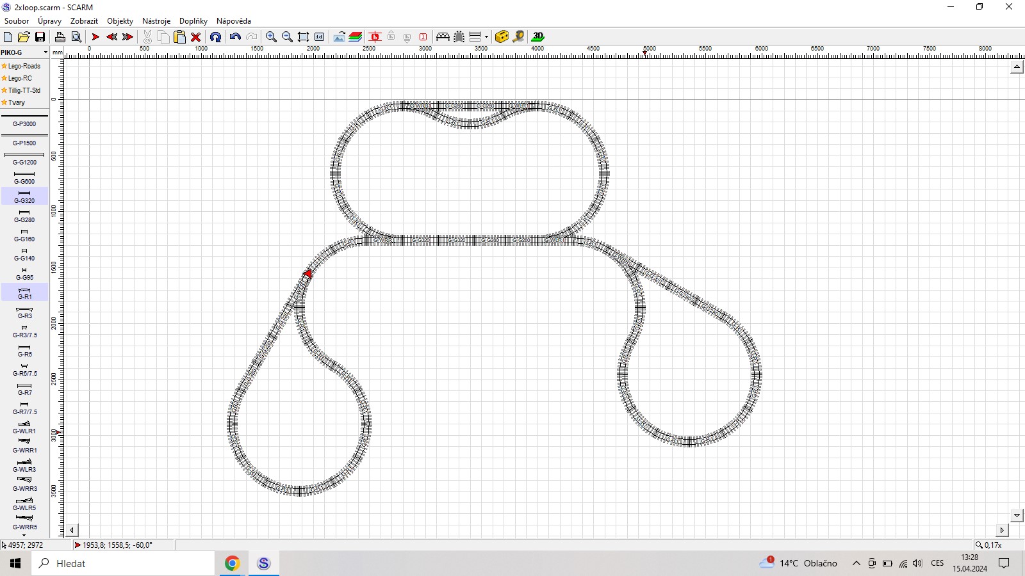Screen dimensions: 1025x576
Task: Click the Undo arrow icon
Action: (x=235, y=37)
